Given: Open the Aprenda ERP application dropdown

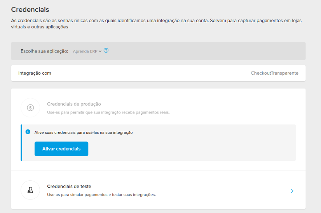Looking at the screenshot, I should (87, 51).
